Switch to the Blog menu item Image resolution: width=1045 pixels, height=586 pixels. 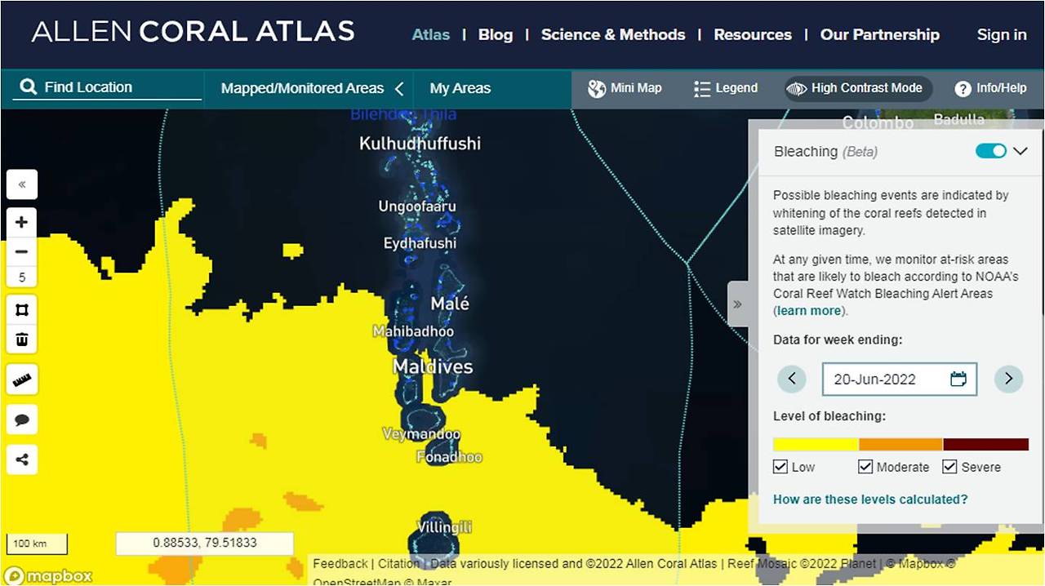click(x=496, y=34)
